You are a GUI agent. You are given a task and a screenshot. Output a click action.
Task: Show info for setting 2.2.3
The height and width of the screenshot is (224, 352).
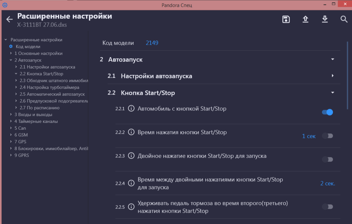pyautogui.click(x=131, y=156)
